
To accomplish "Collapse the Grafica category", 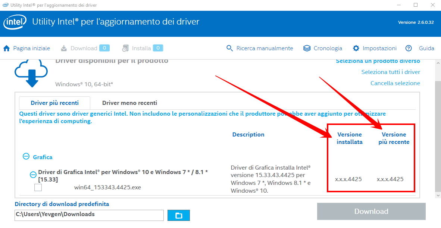I will pos(26,156).
